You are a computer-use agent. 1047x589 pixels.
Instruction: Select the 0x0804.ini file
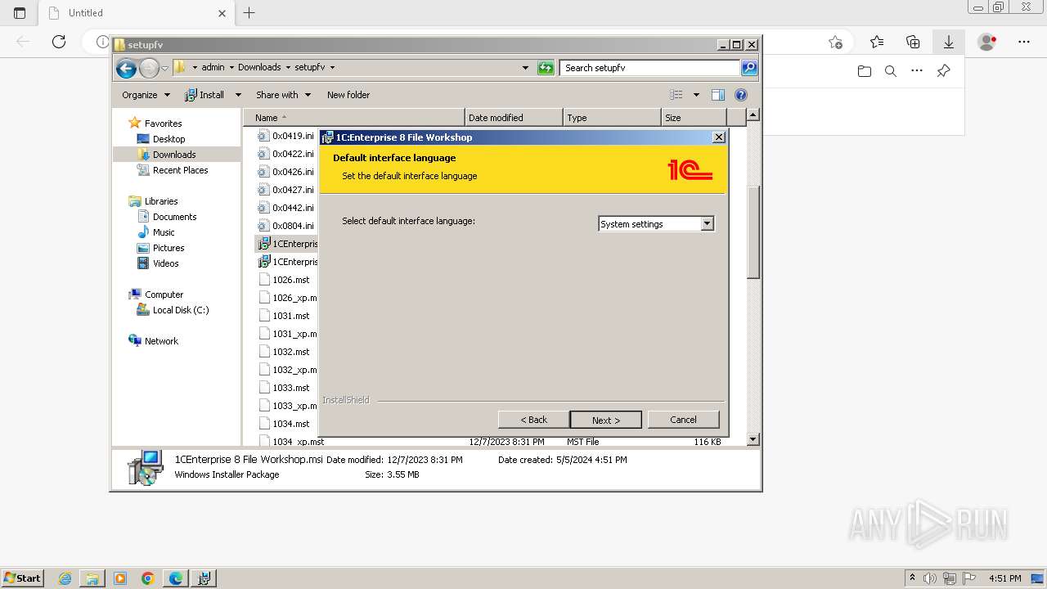[x=286, y=226]
